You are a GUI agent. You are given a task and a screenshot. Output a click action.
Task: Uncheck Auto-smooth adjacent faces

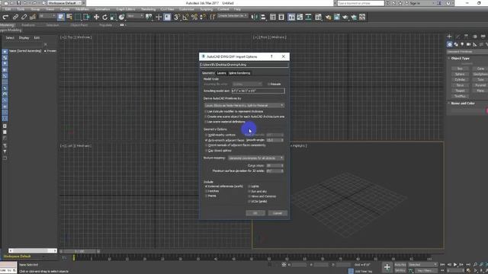click(207, 140)
